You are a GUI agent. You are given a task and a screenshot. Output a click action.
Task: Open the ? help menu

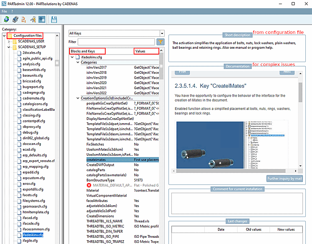coord(12,11)
